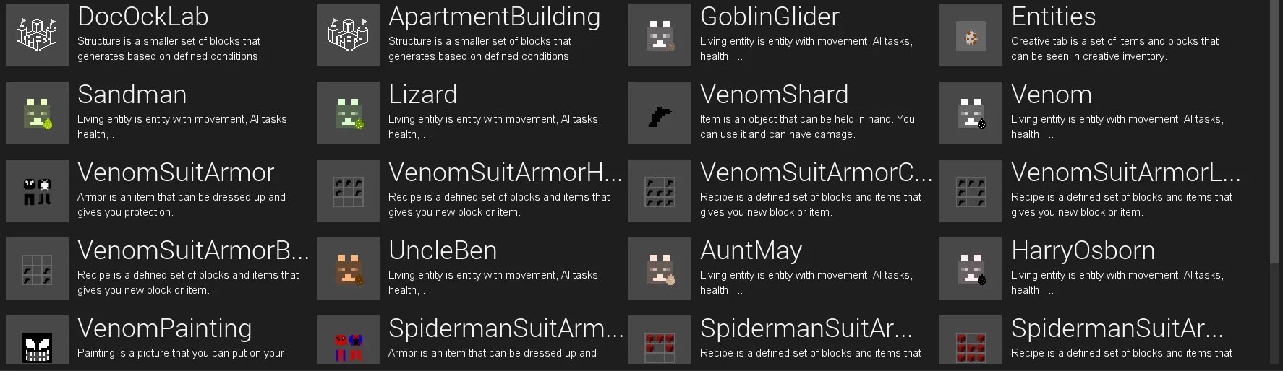1283x371 pixels.
Task: Open the VenomSuitArmor armor icon
Action: 37,191
